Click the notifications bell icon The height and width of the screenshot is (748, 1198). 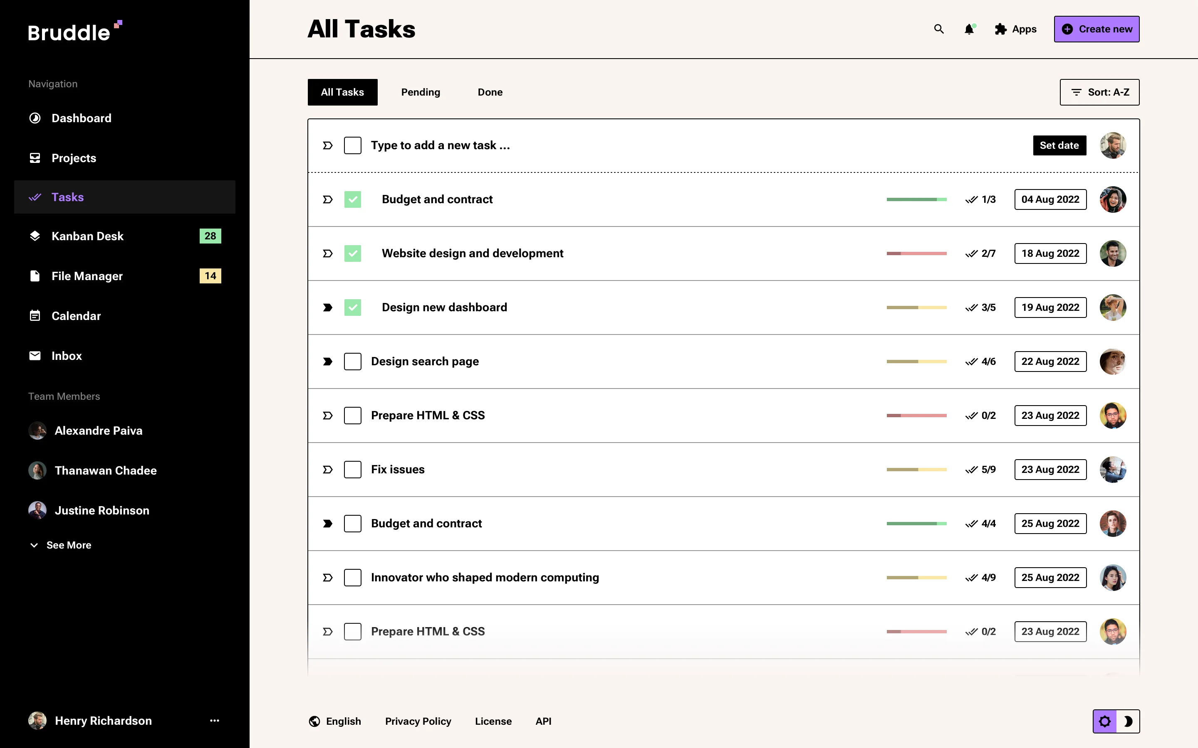click(969, 29)
